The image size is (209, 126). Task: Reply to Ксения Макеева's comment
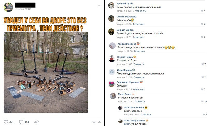pos(139,51)
